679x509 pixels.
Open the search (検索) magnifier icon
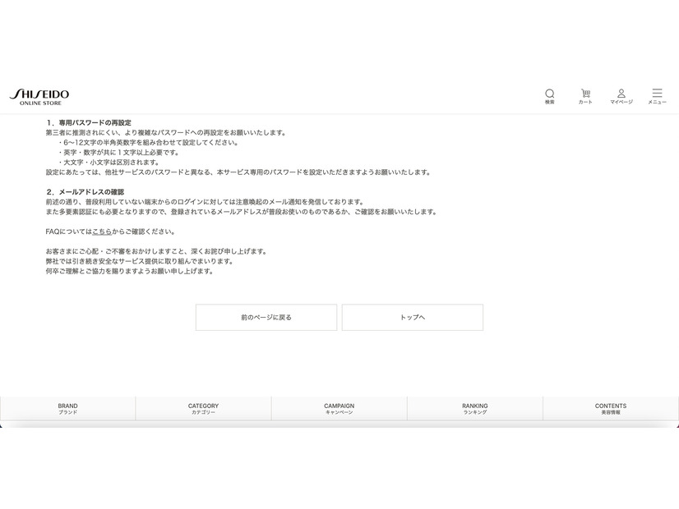coord(549,94)
